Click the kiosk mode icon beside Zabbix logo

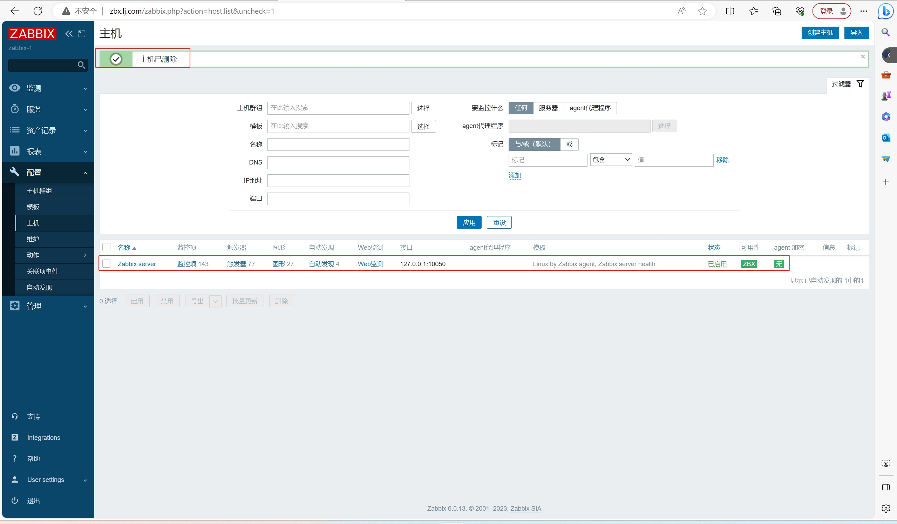click(x=82, y=34)
